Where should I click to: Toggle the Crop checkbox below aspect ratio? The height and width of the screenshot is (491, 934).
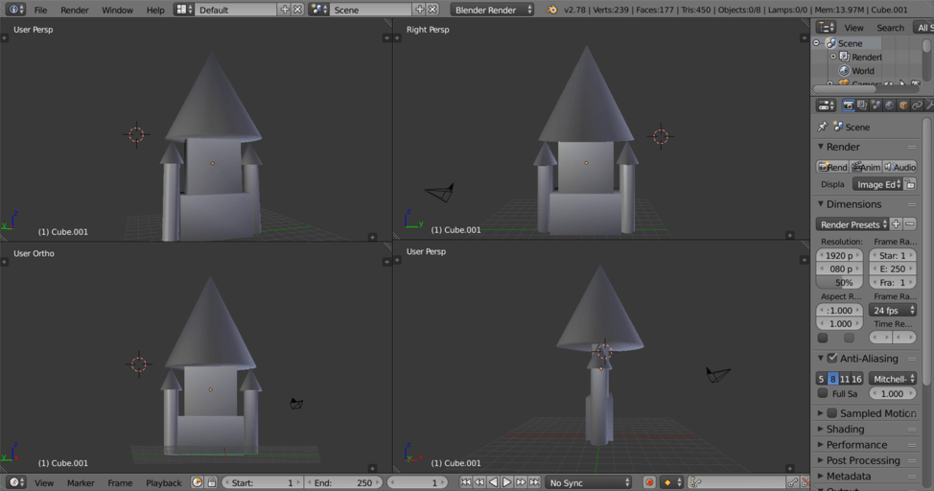pyautogui.click(x=850, y=338)
